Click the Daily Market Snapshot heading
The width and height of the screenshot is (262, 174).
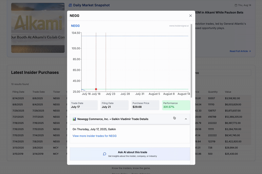coord(91,5)
